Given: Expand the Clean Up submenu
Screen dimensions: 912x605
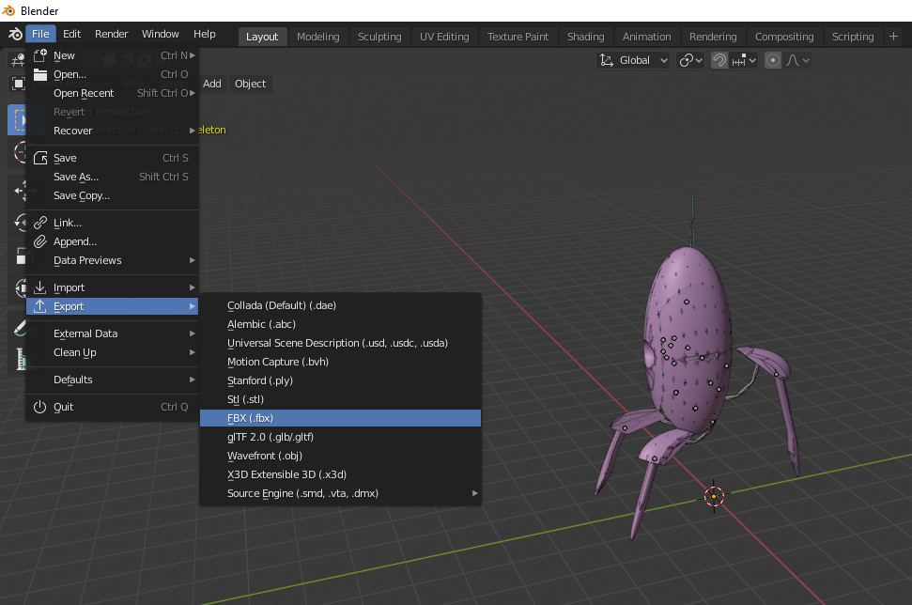Looking at the screenshot, I should click(x=192, y=352).
